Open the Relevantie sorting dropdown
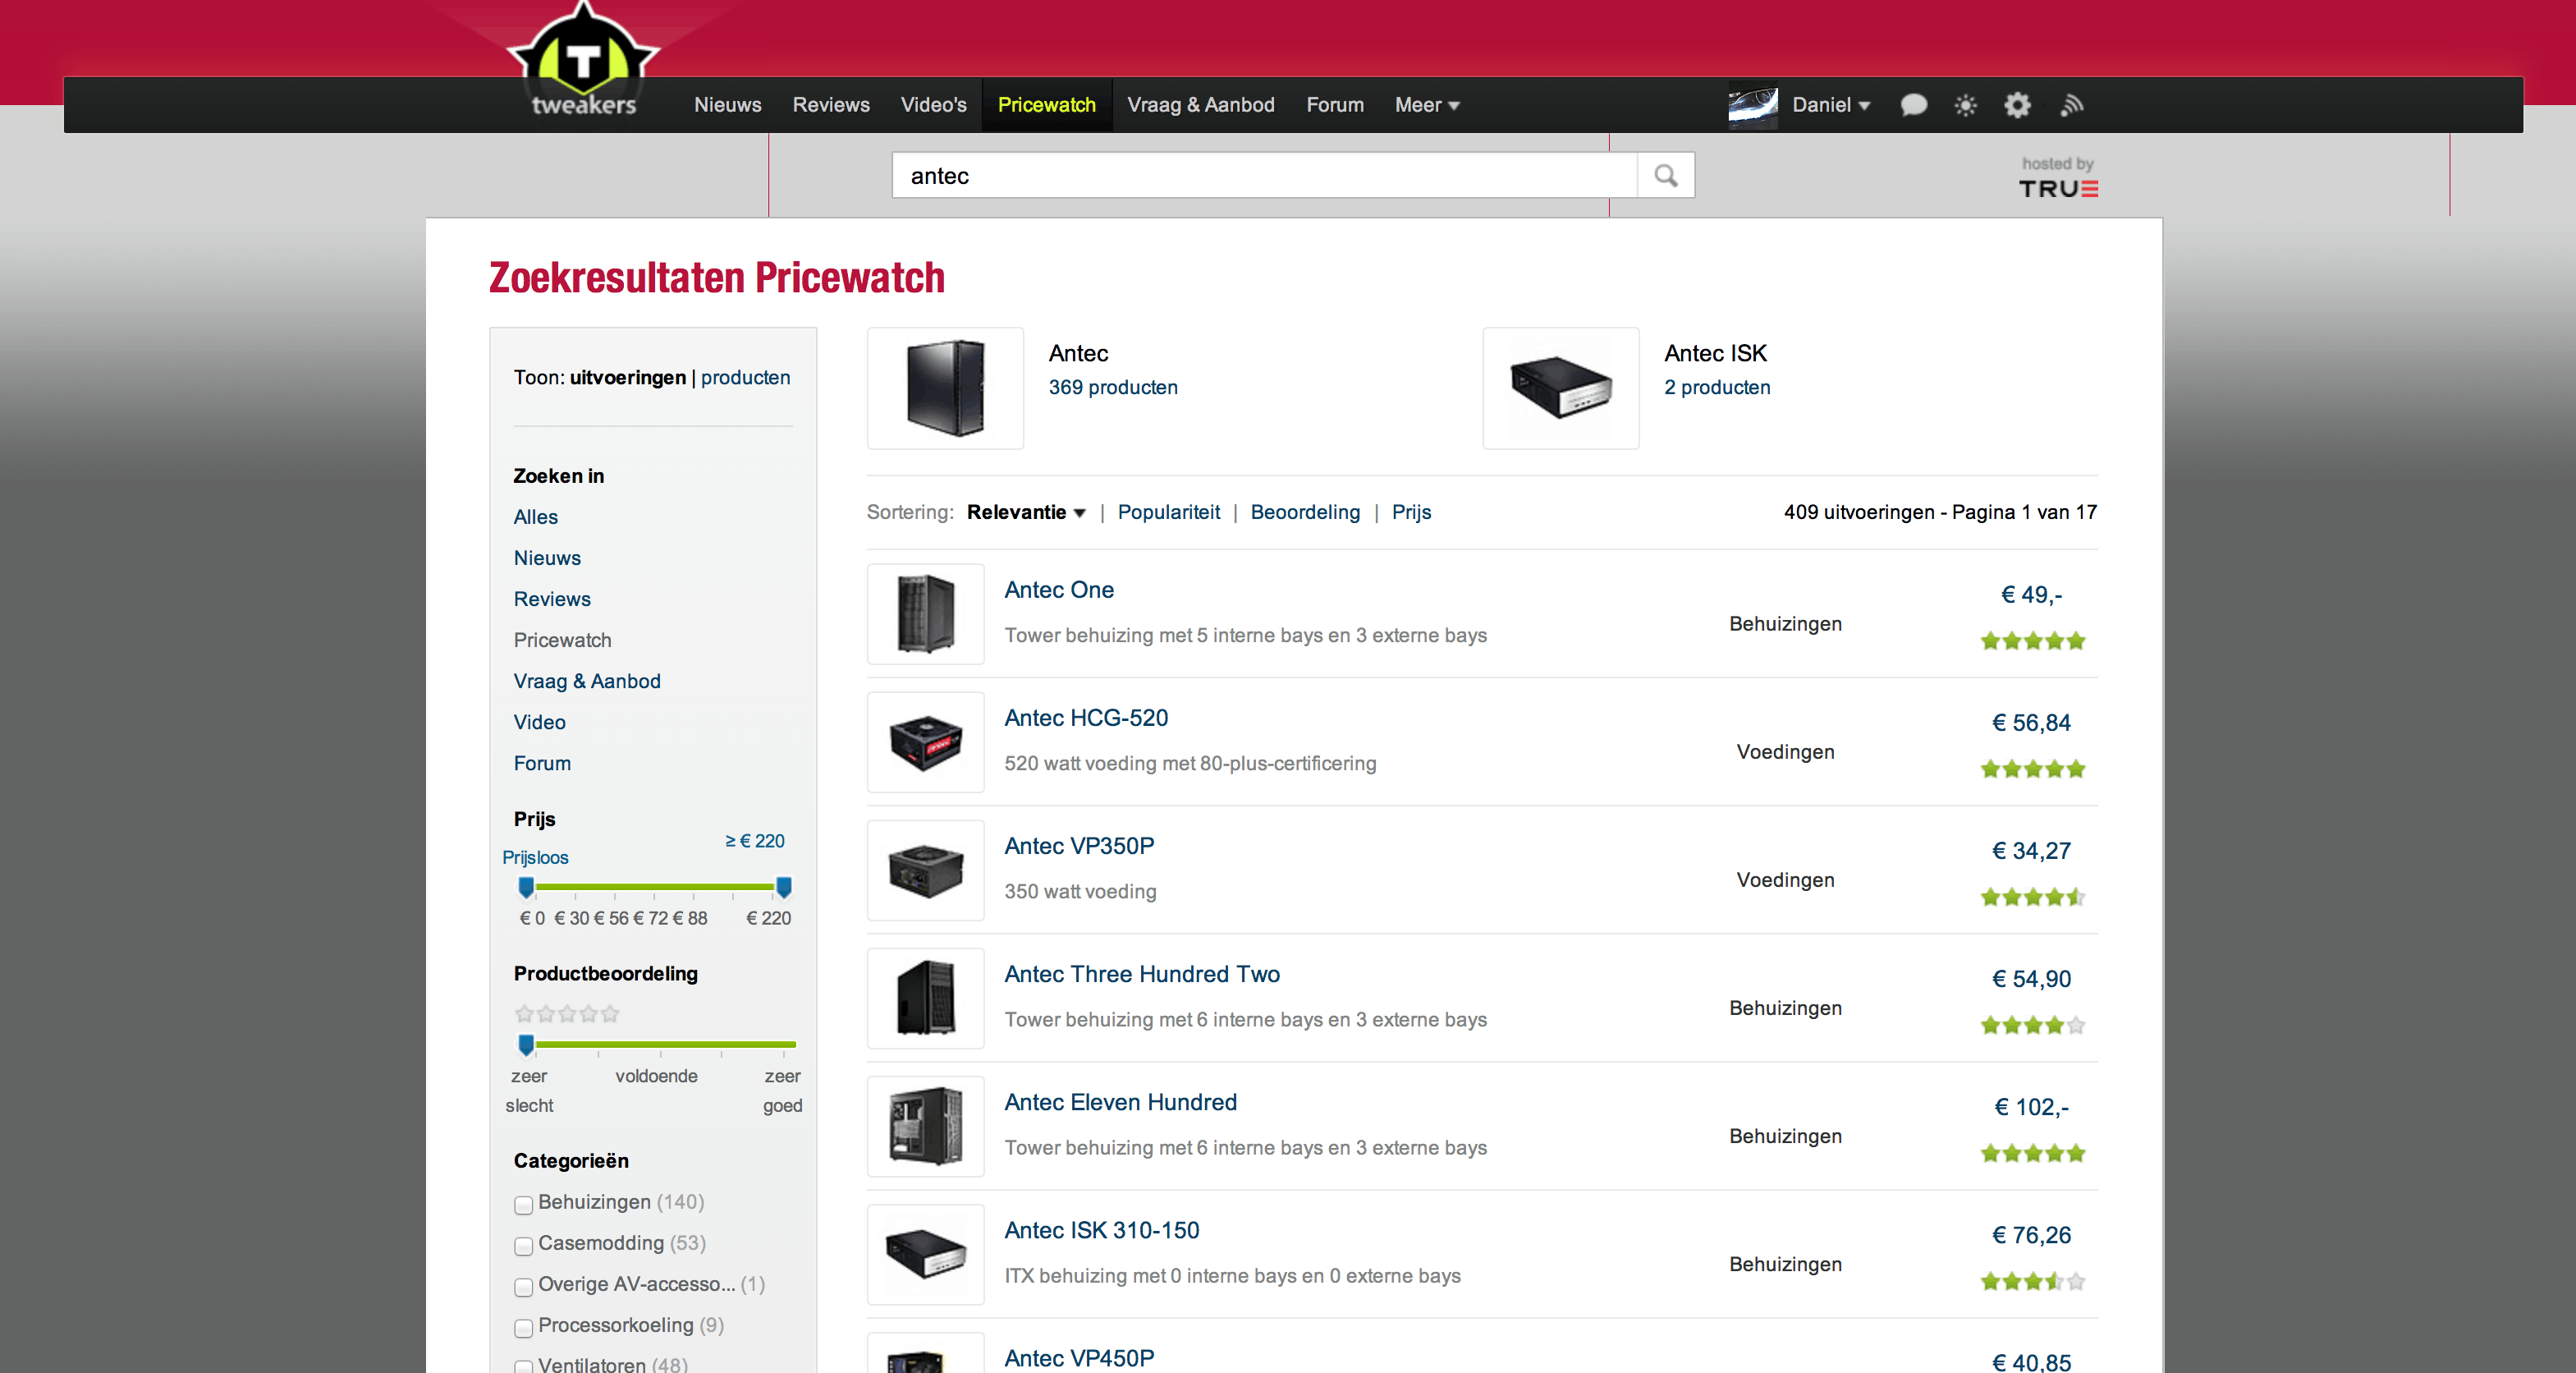Image resolution: width=2576 pixels, height=1373 pixels. pos(1026,512)
